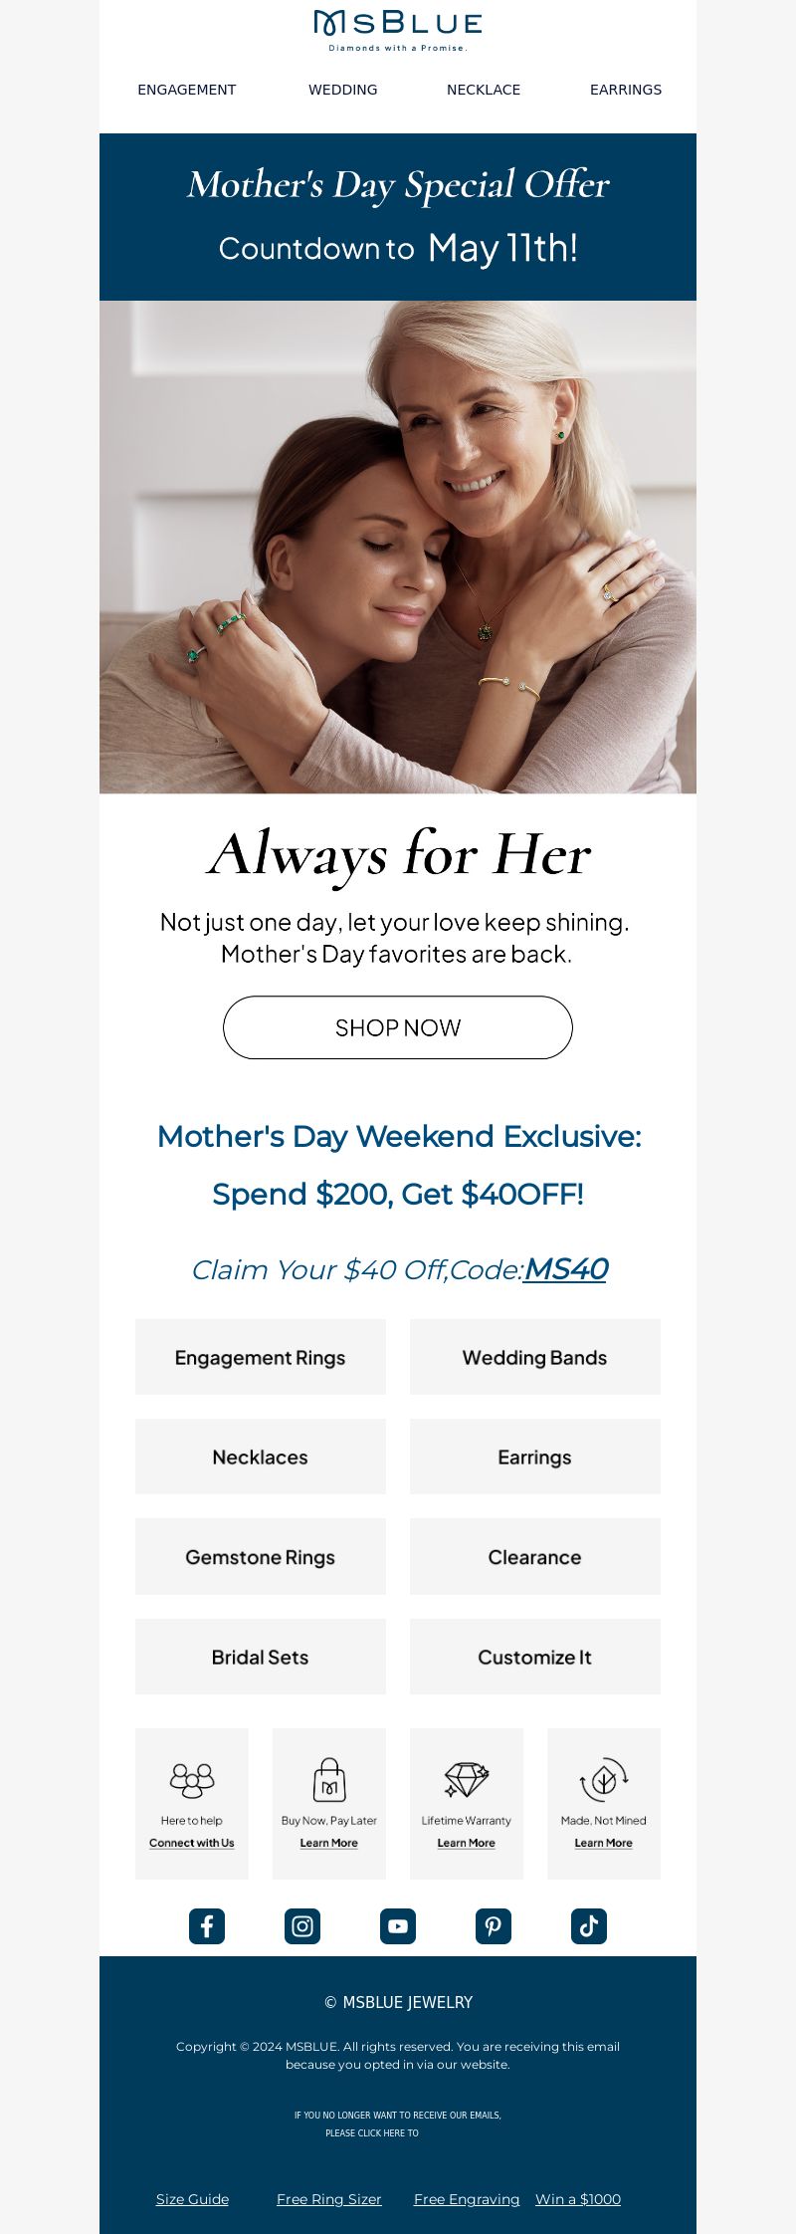Click the Here to help people icon

pos(192,1780)
